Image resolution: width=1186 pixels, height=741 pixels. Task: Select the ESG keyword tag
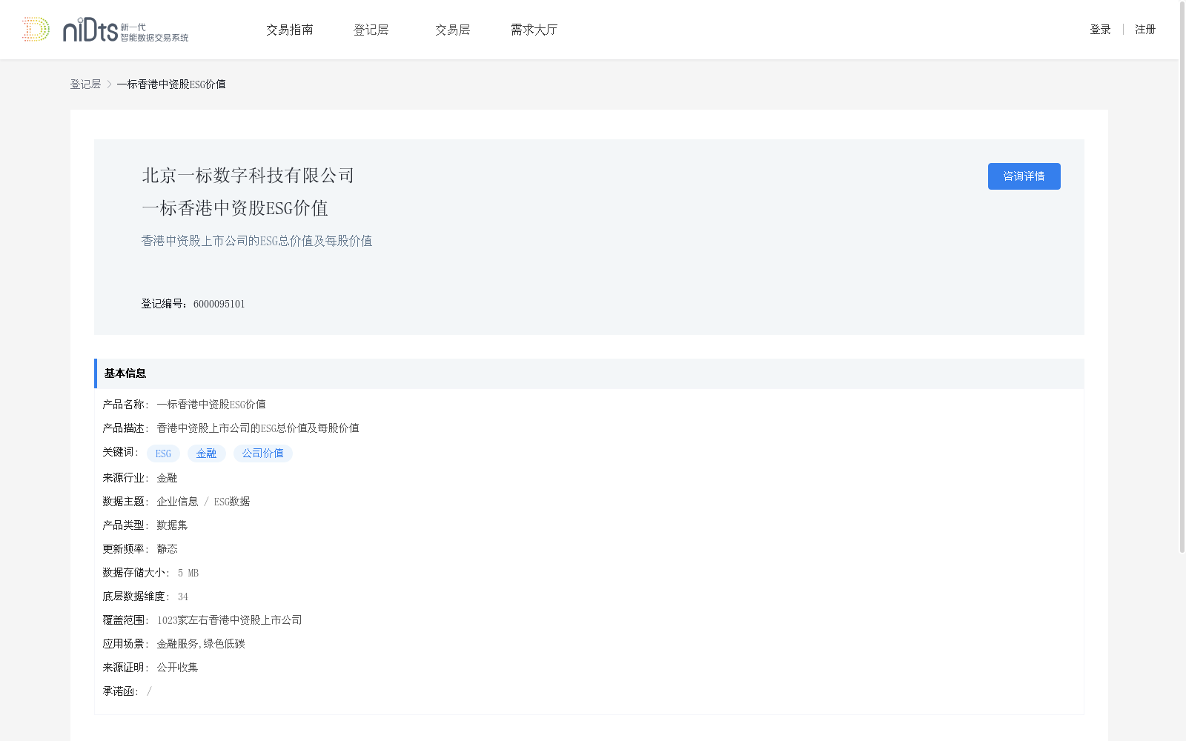163,453
